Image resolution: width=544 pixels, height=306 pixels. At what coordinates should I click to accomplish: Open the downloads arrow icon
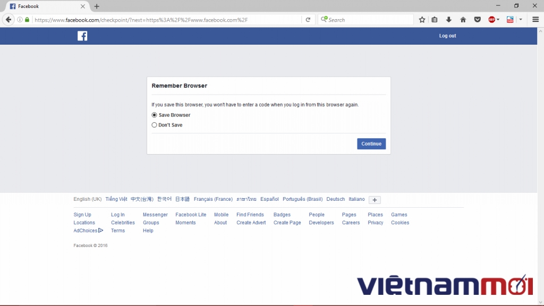[x=448, y=20]
